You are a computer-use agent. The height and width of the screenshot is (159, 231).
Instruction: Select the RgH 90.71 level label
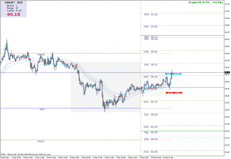[x=151, y=37]
